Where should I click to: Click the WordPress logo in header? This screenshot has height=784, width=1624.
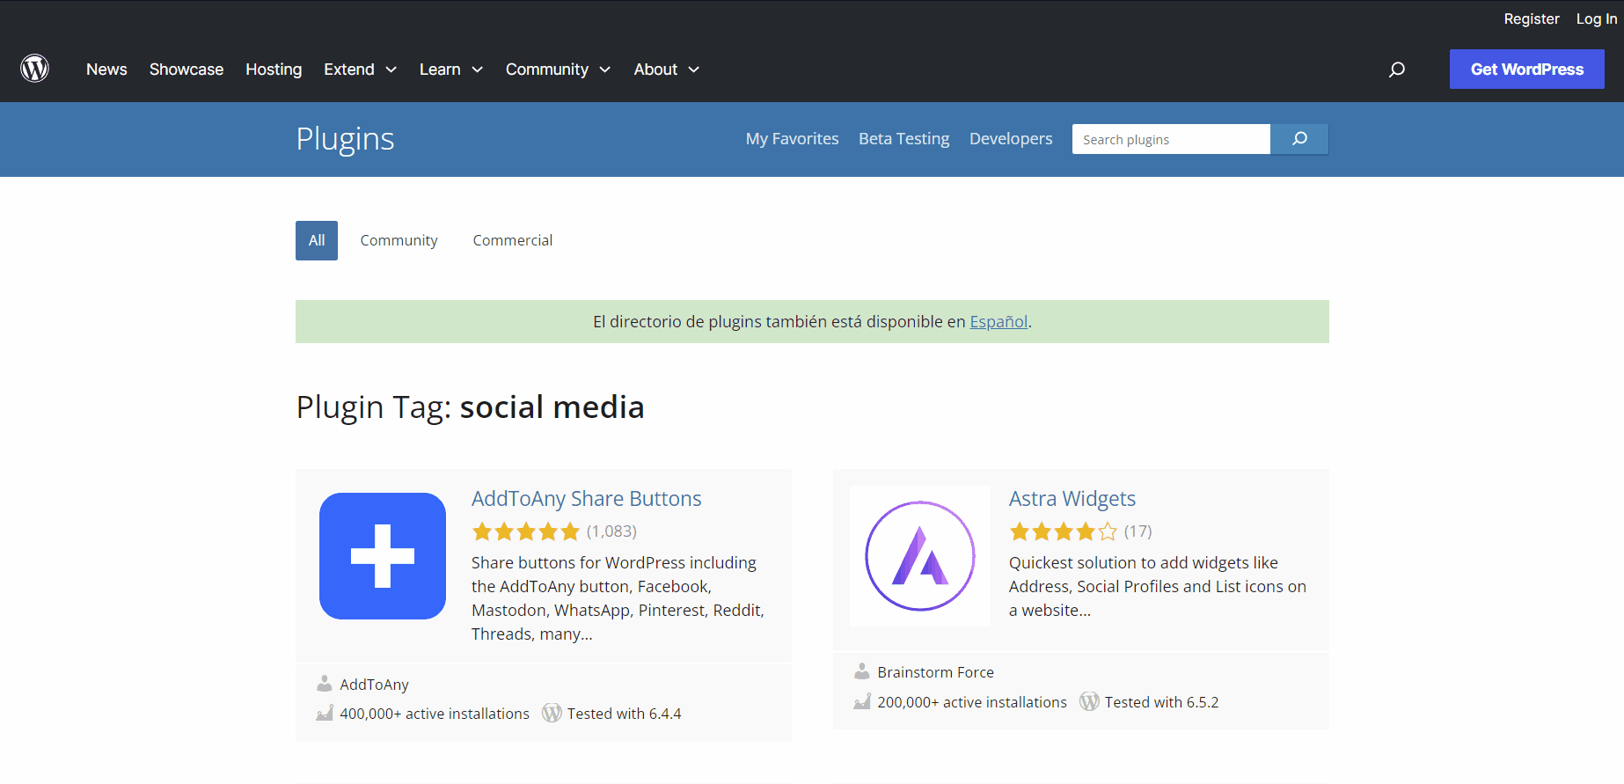coord(35,69)
